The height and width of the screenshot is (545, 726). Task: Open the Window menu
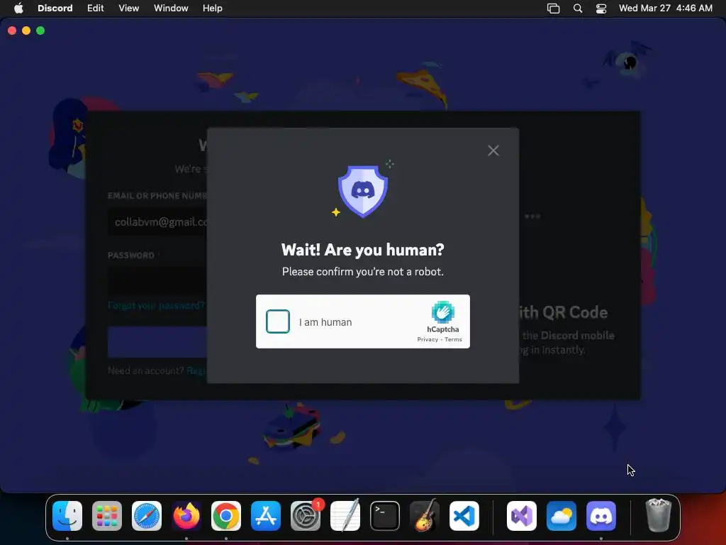[x=171, y=8]
